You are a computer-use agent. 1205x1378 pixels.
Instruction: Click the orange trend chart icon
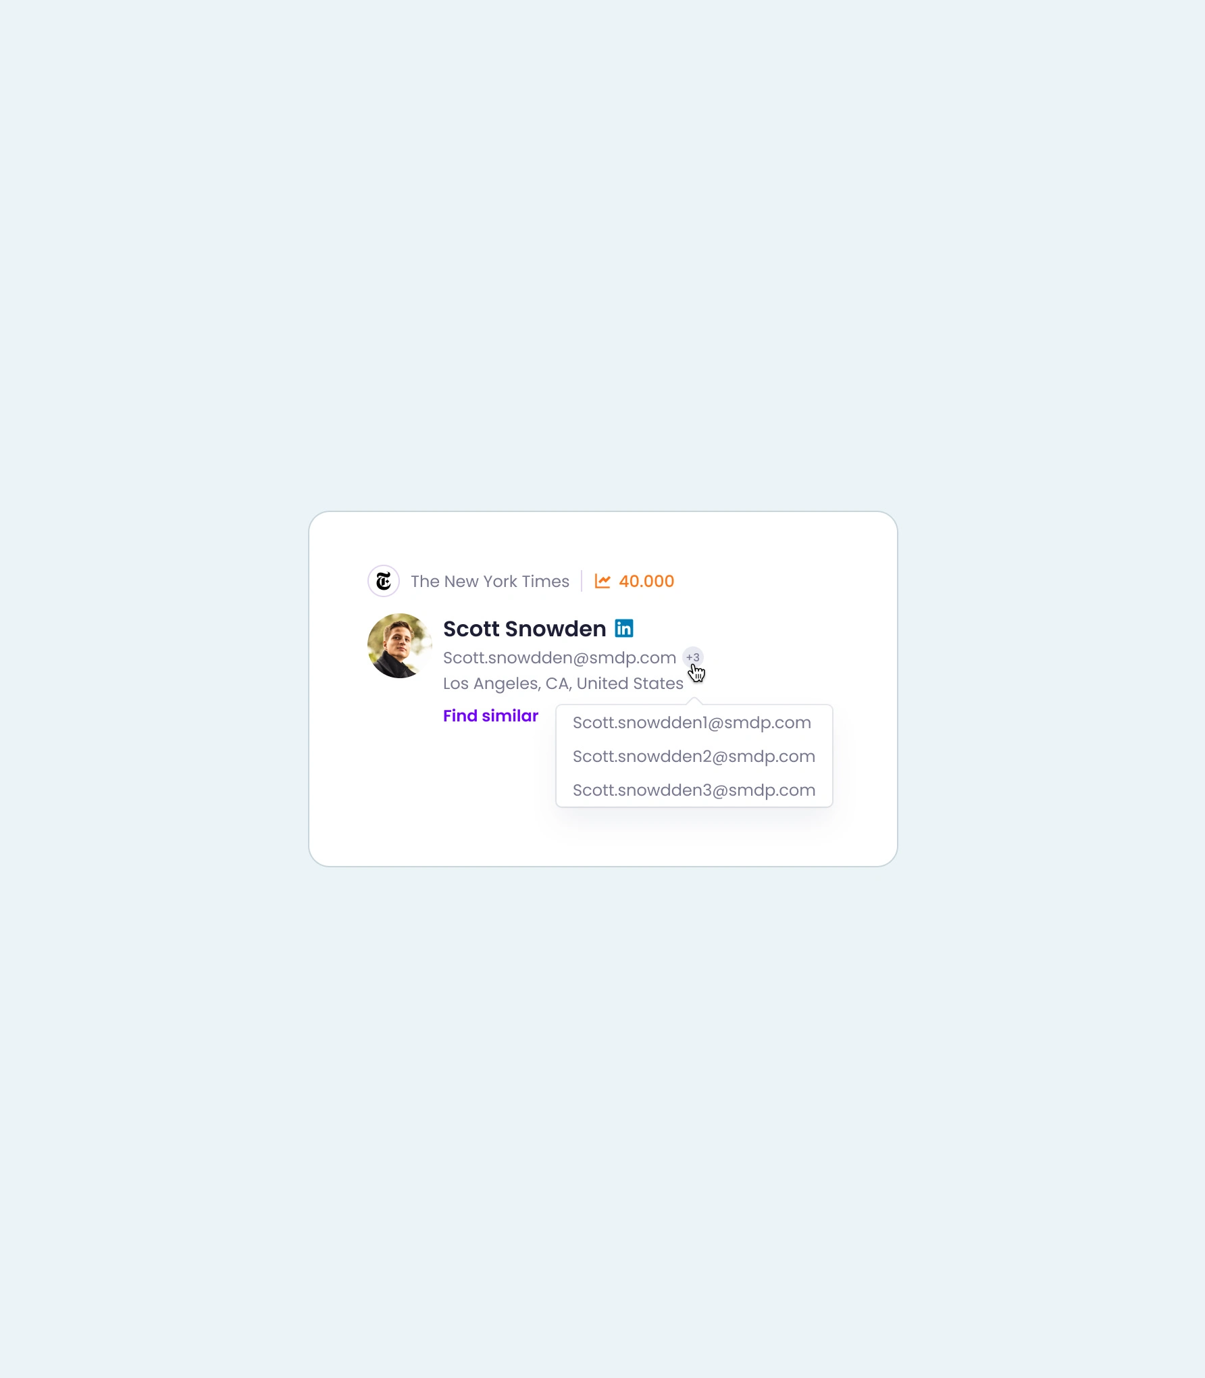[602, 581]
